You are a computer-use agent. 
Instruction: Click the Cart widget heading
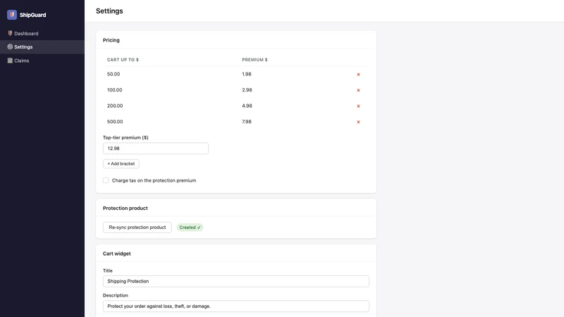coord(117,254)
